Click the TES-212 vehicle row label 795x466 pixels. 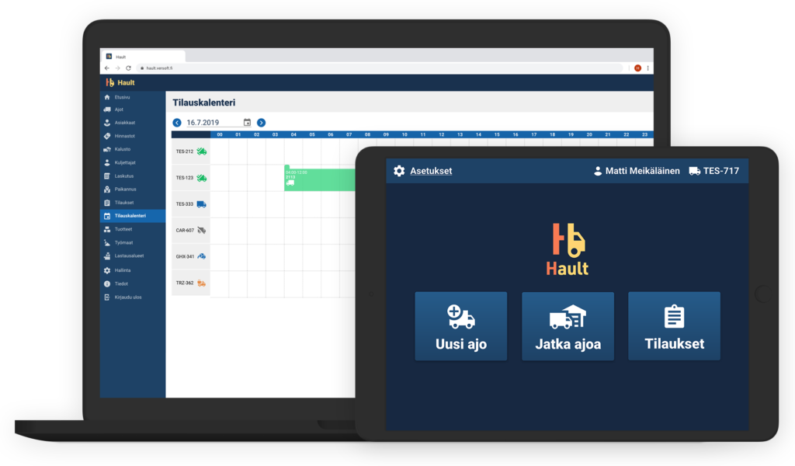[185, 151]
